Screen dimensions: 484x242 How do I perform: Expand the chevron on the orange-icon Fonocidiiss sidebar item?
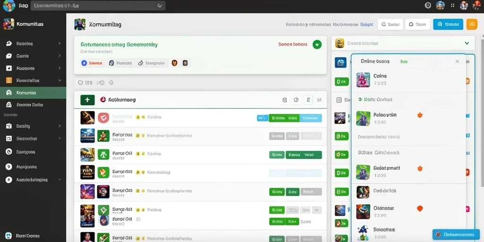[60, 80]
